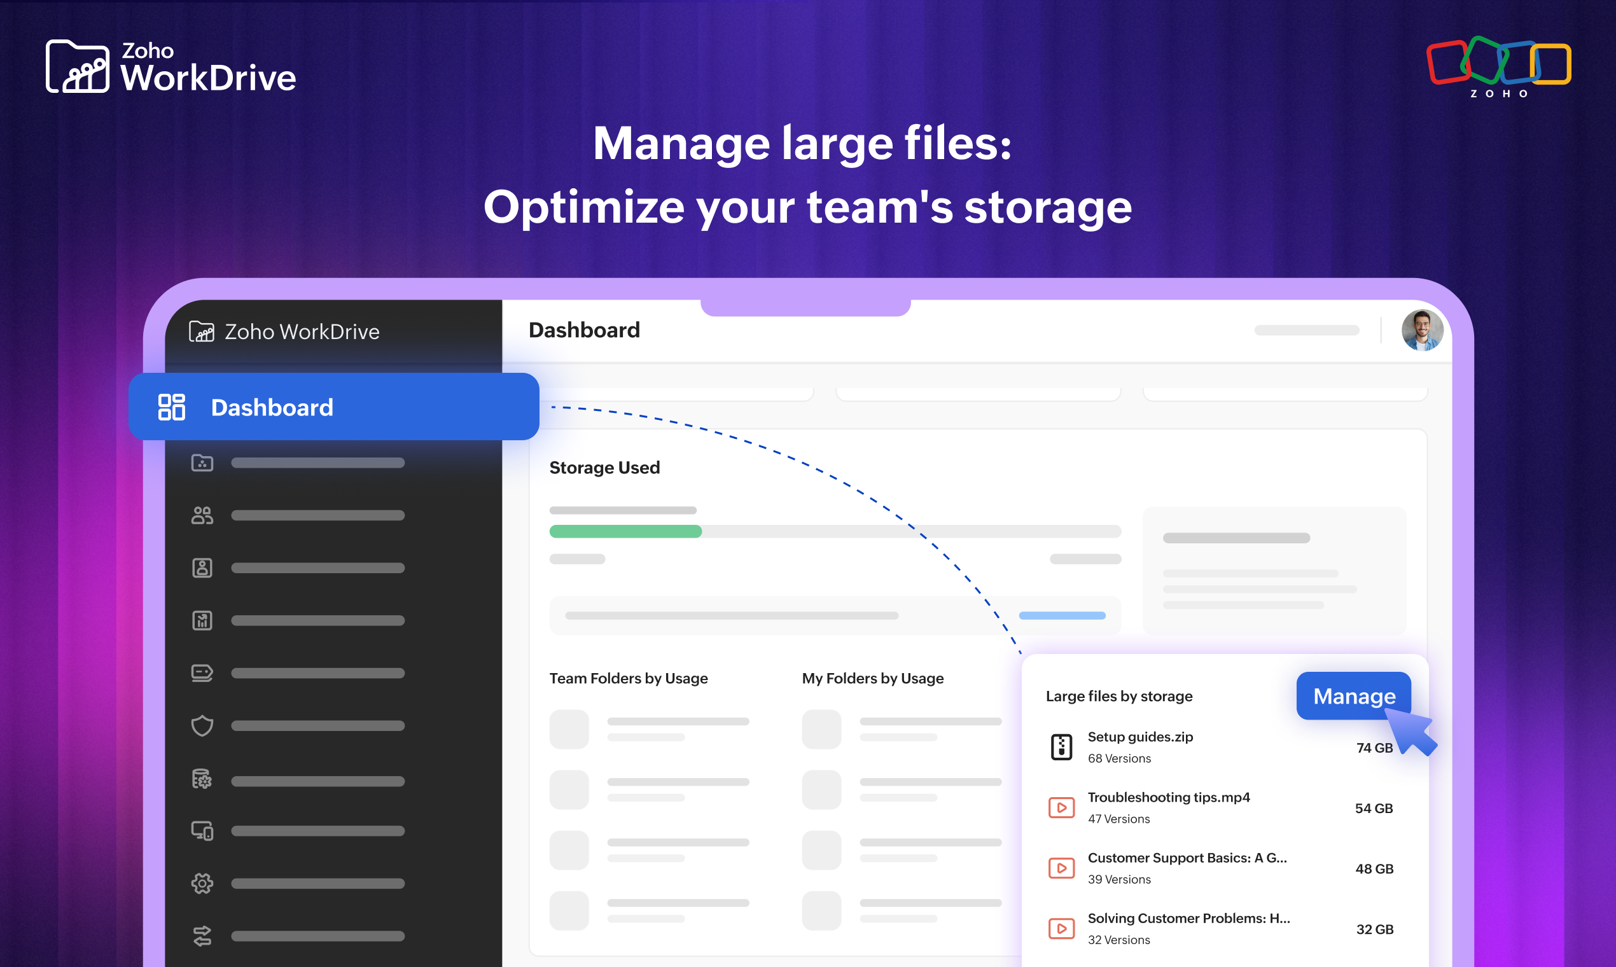Open the Groups icon in the sidebar
The width and height of the screenshot is (1616, 967).
(x=203, y=515)
